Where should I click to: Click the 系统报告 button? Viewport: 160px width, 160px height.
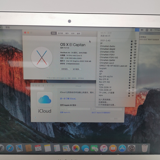click(65, 69)
